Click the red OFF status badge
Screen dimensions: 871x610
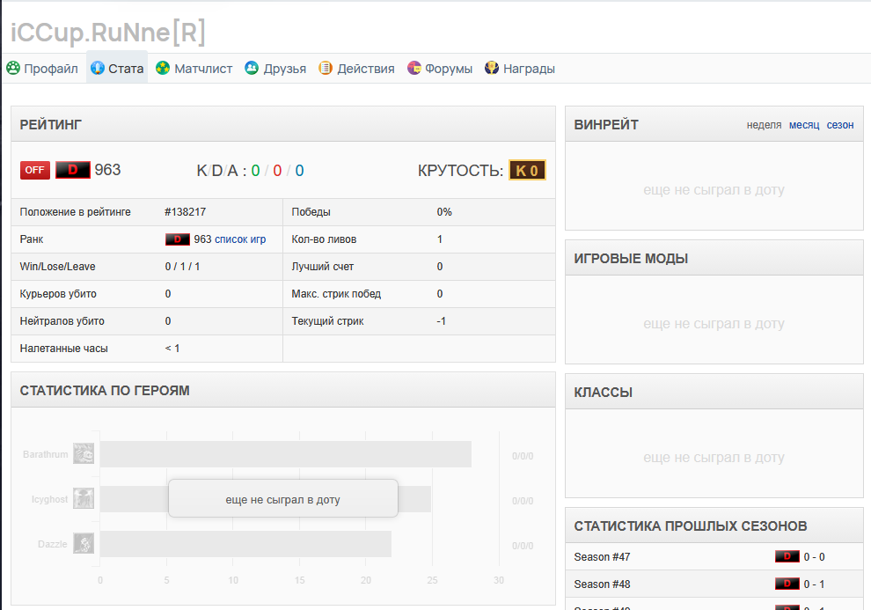pyautogui.click(x=35, y=170)
